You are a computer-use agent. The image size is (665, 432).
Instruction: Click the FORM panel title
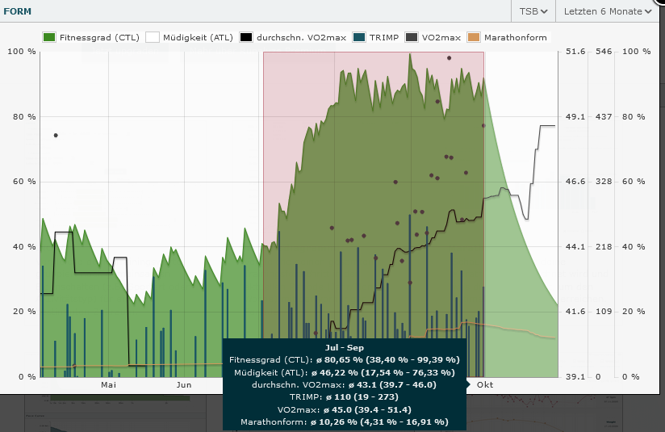pos(16,11)
